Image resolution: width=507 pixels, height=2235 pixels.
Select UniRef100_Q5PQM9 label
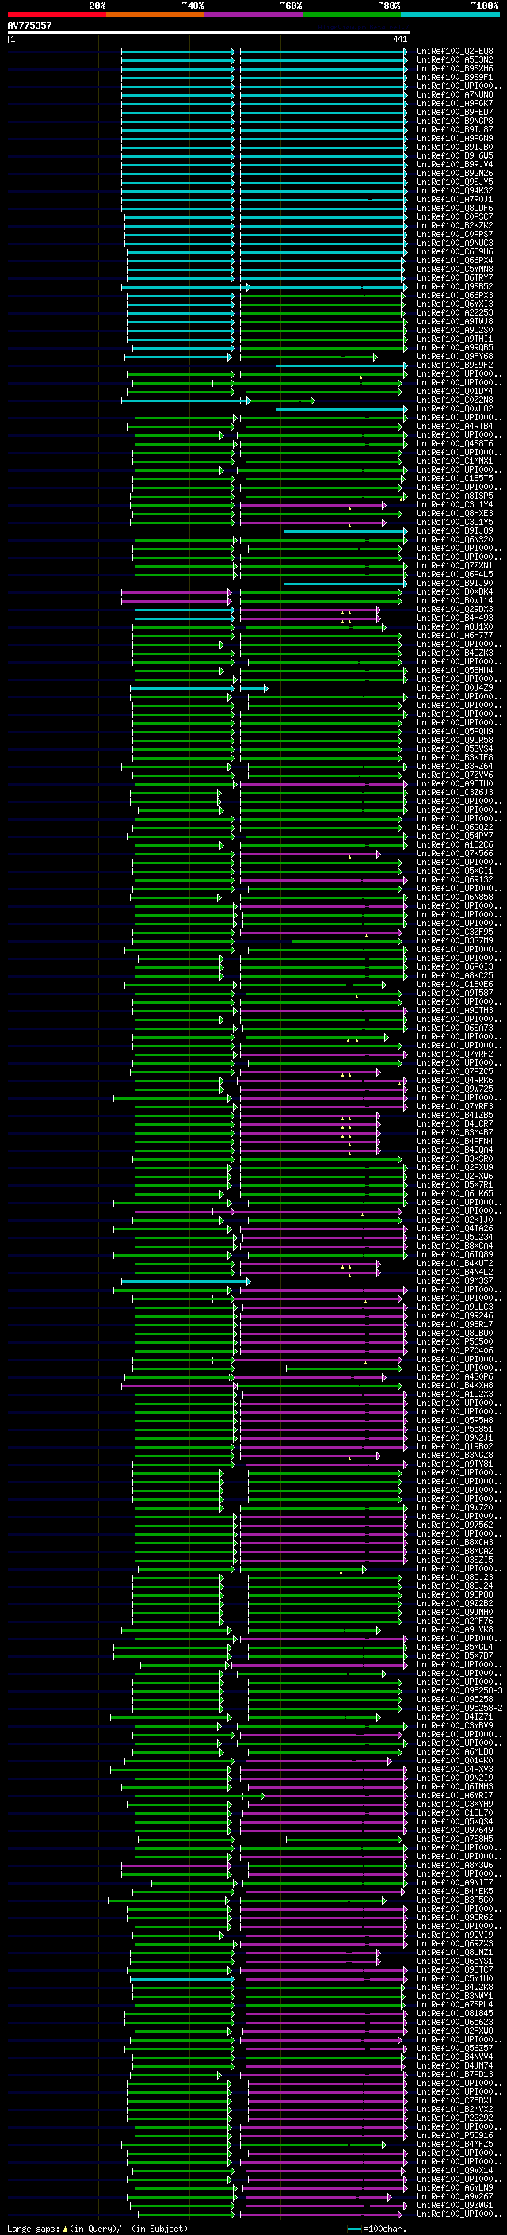pyautogui.click(x=454, y=732)
